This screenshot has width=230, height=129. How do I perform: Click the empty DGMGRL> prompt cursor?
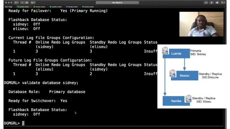[23, 123]
